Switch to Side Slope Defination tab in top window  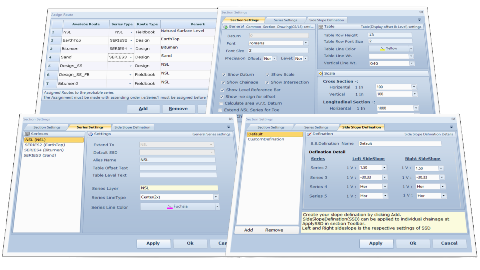[x=326, y=20]
